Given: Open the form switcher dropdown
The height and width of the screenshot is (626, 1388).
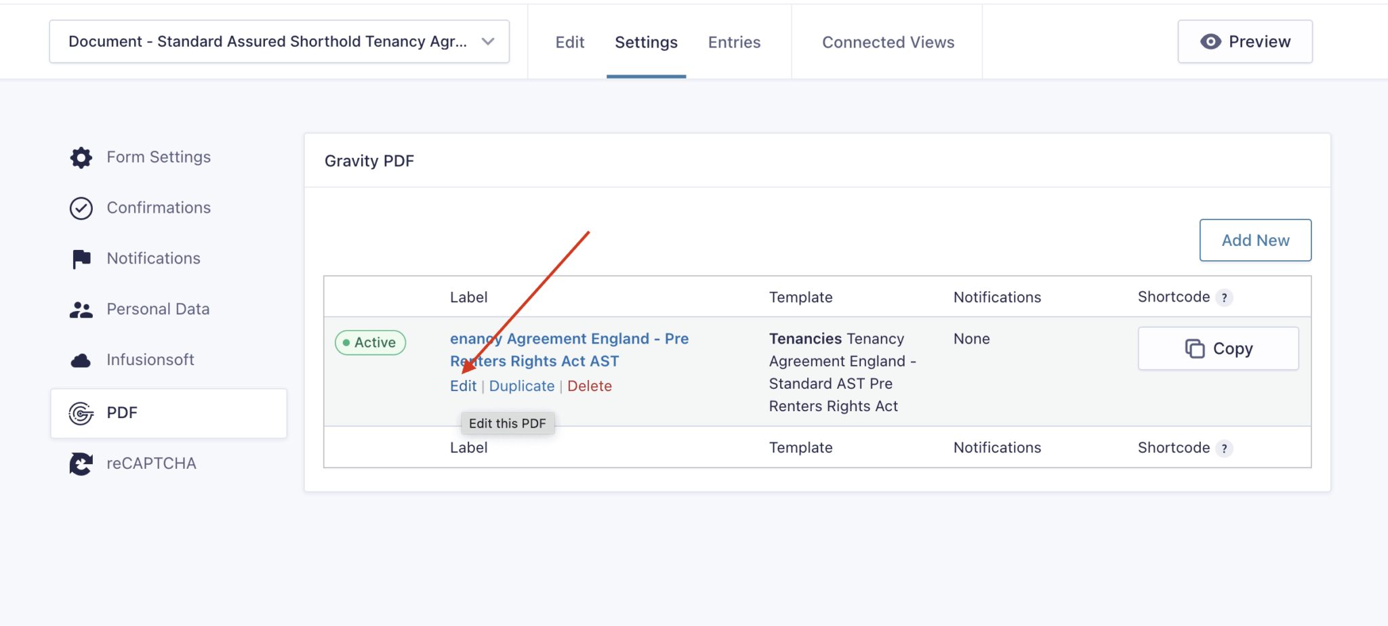Looking at the screenshot, I should point(279,41).
